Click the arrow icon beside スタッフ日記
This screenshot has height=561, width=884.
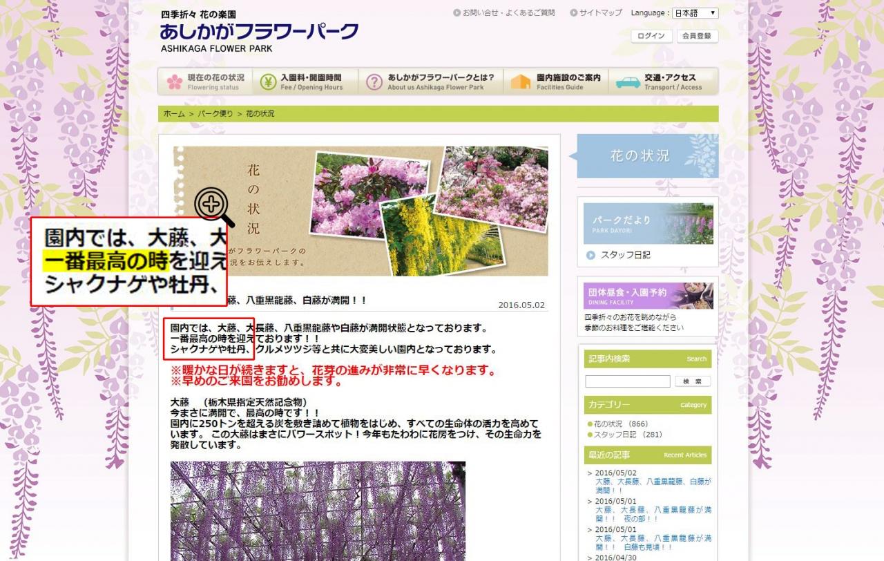[590, 255]
